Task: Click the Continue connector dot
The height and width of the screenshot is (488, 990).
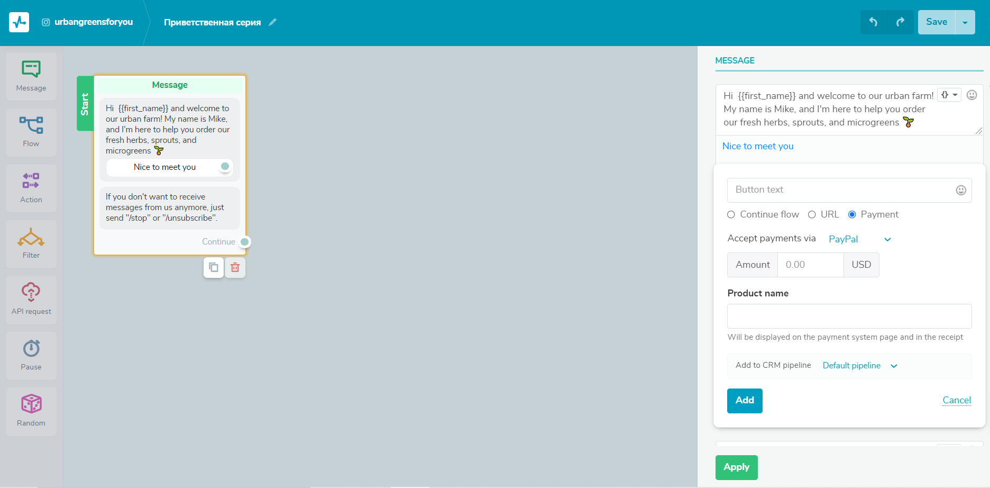Action: click(244, 242)
